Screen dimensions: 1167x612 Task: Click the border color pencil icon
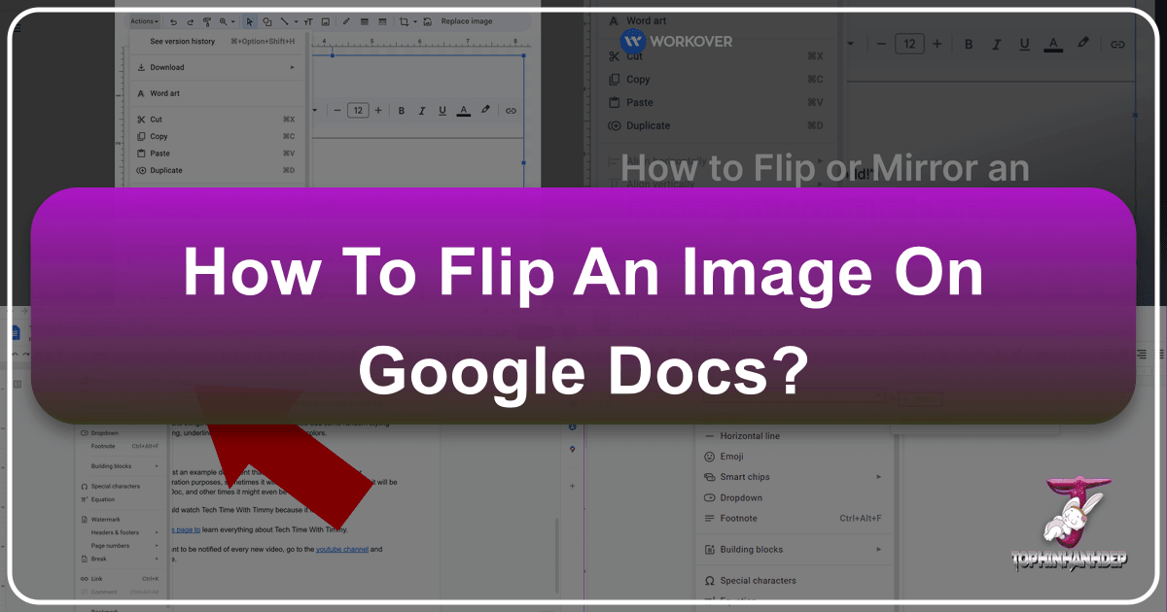(x=346, y=20)
